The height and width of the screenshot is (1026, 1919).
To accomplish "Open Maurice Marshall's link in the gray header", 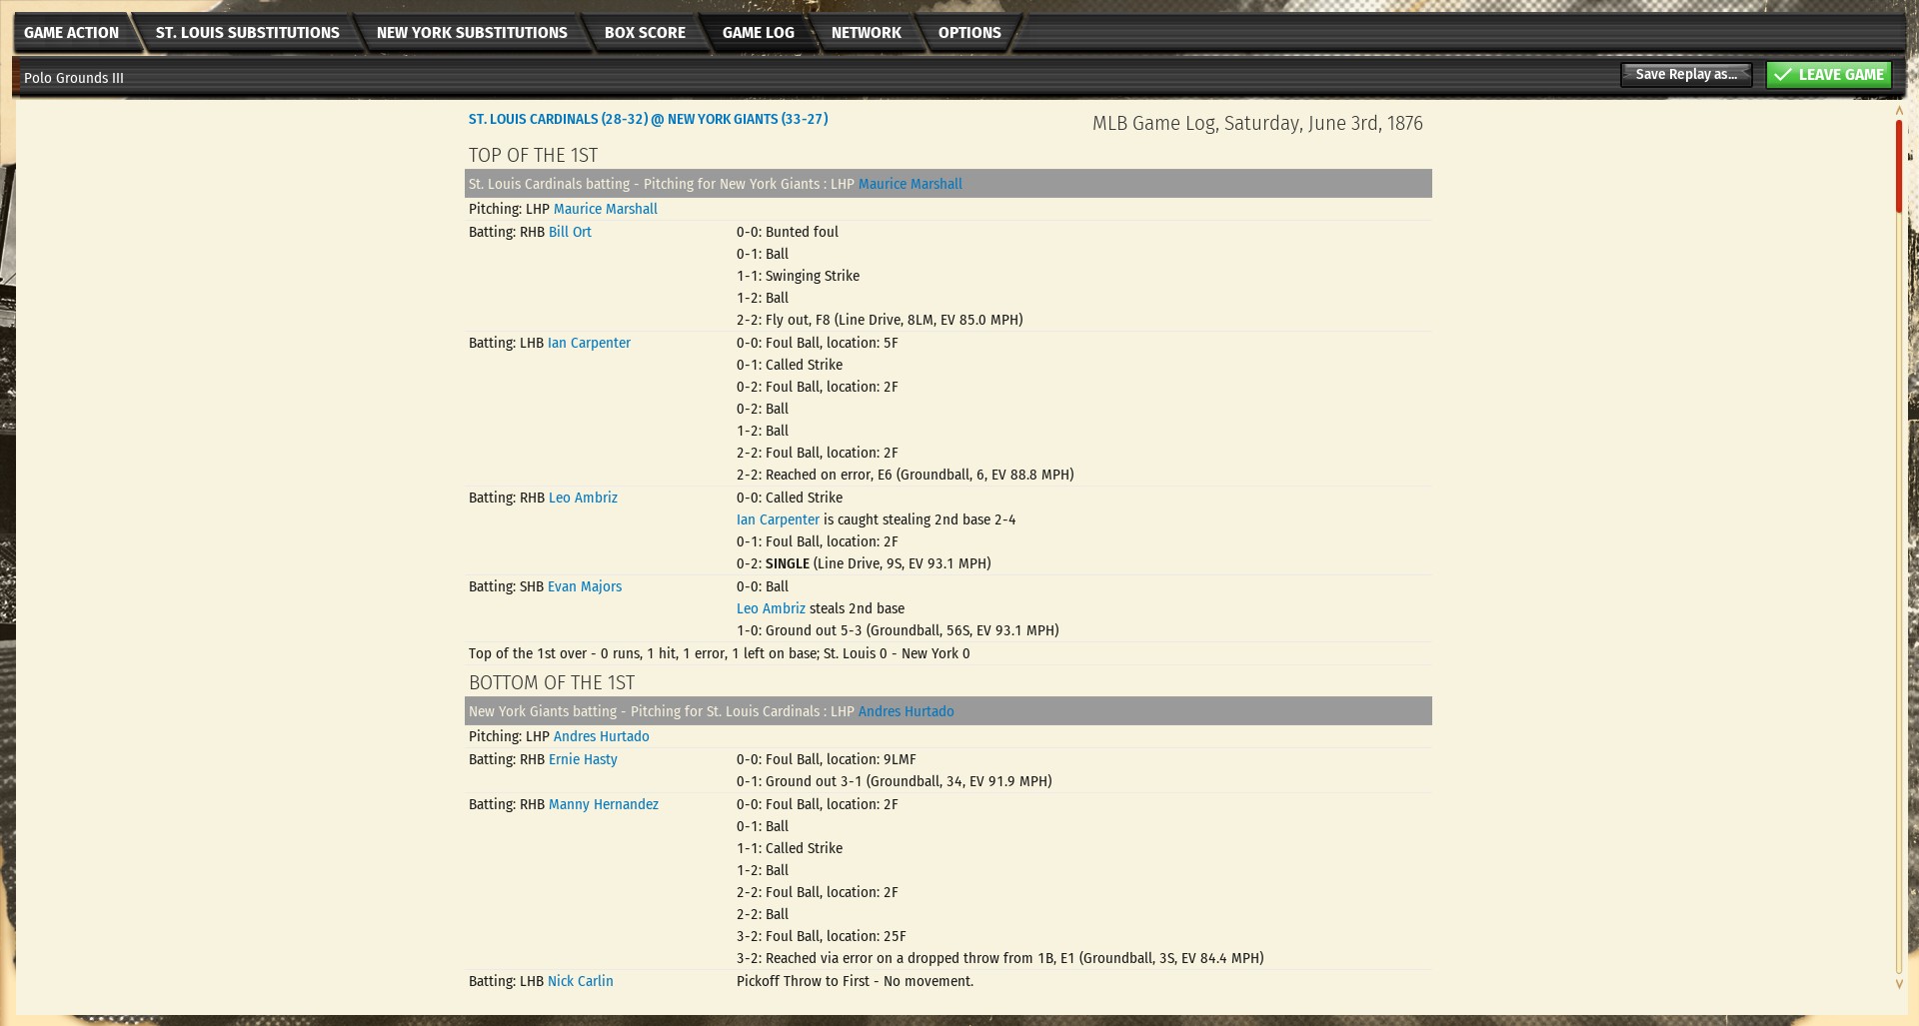I will 910,184.
